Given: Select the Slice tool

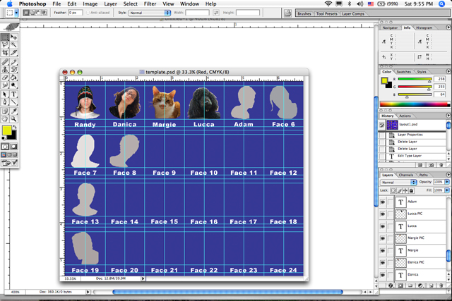Looking at the screenshot, I should coord(13,53).
